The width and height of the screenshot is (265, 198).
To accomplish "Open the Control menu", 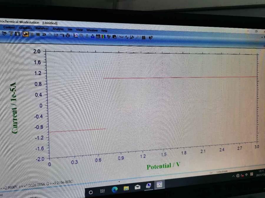I will [9, 27].
